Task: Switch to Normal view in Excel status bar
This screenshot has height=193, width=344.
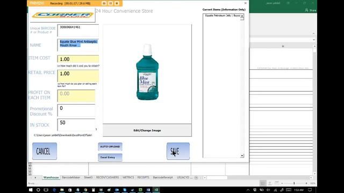Action: point(263,183)
